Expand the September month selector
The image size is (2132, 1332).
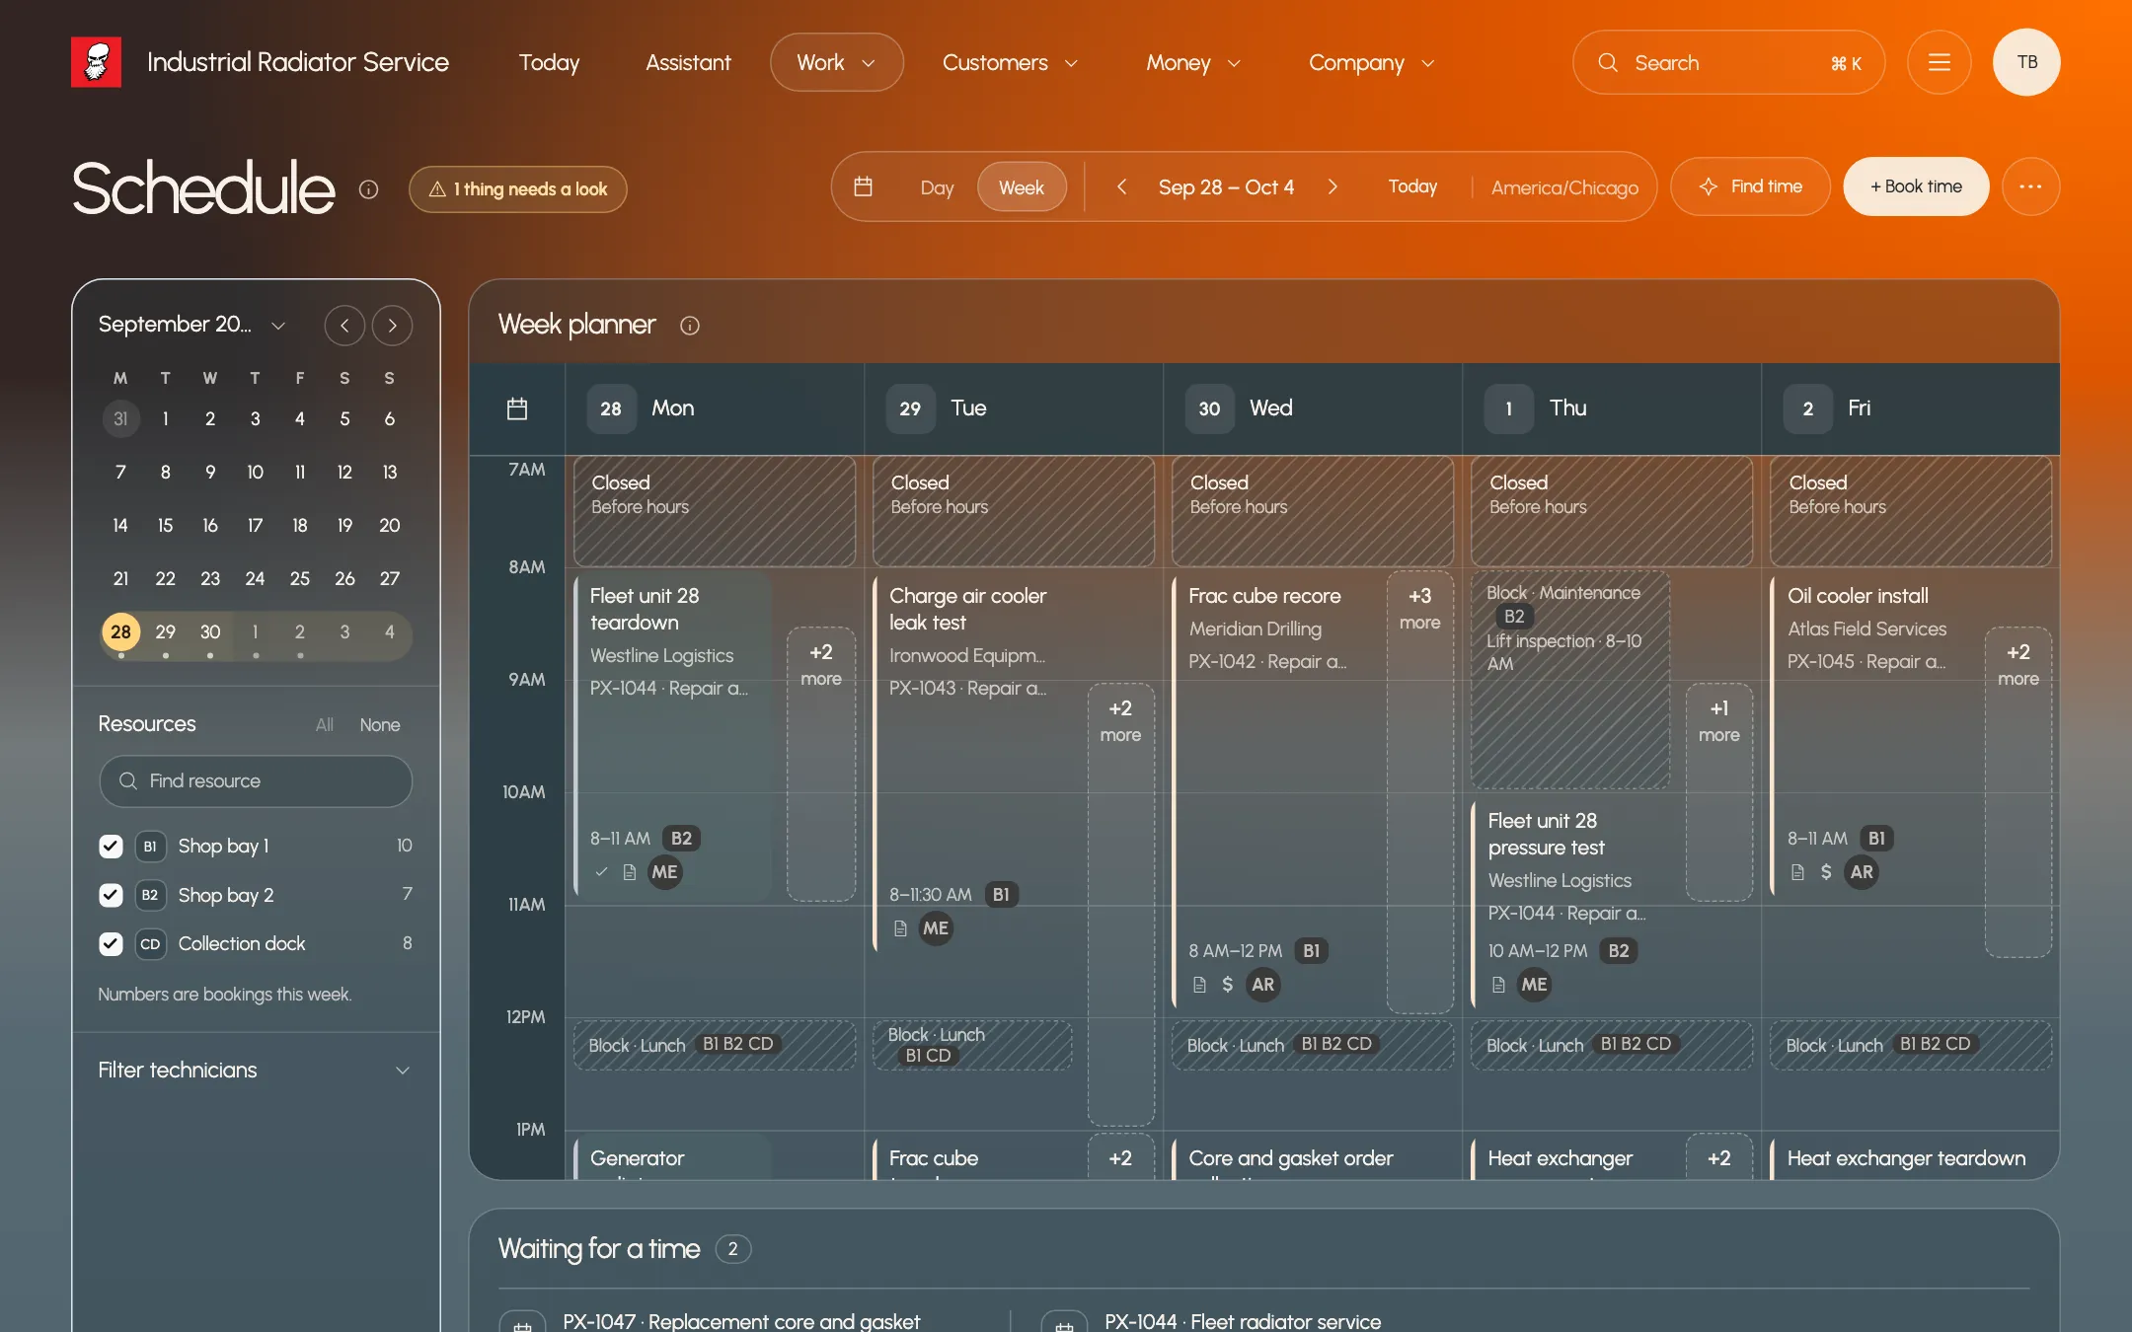[x=192, y=325]
